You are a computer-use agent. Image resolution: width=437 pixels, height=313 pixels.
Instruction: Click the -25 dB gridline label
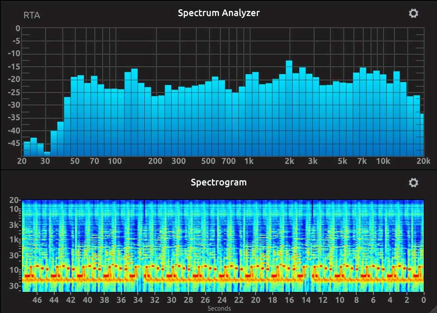[13, 92]
